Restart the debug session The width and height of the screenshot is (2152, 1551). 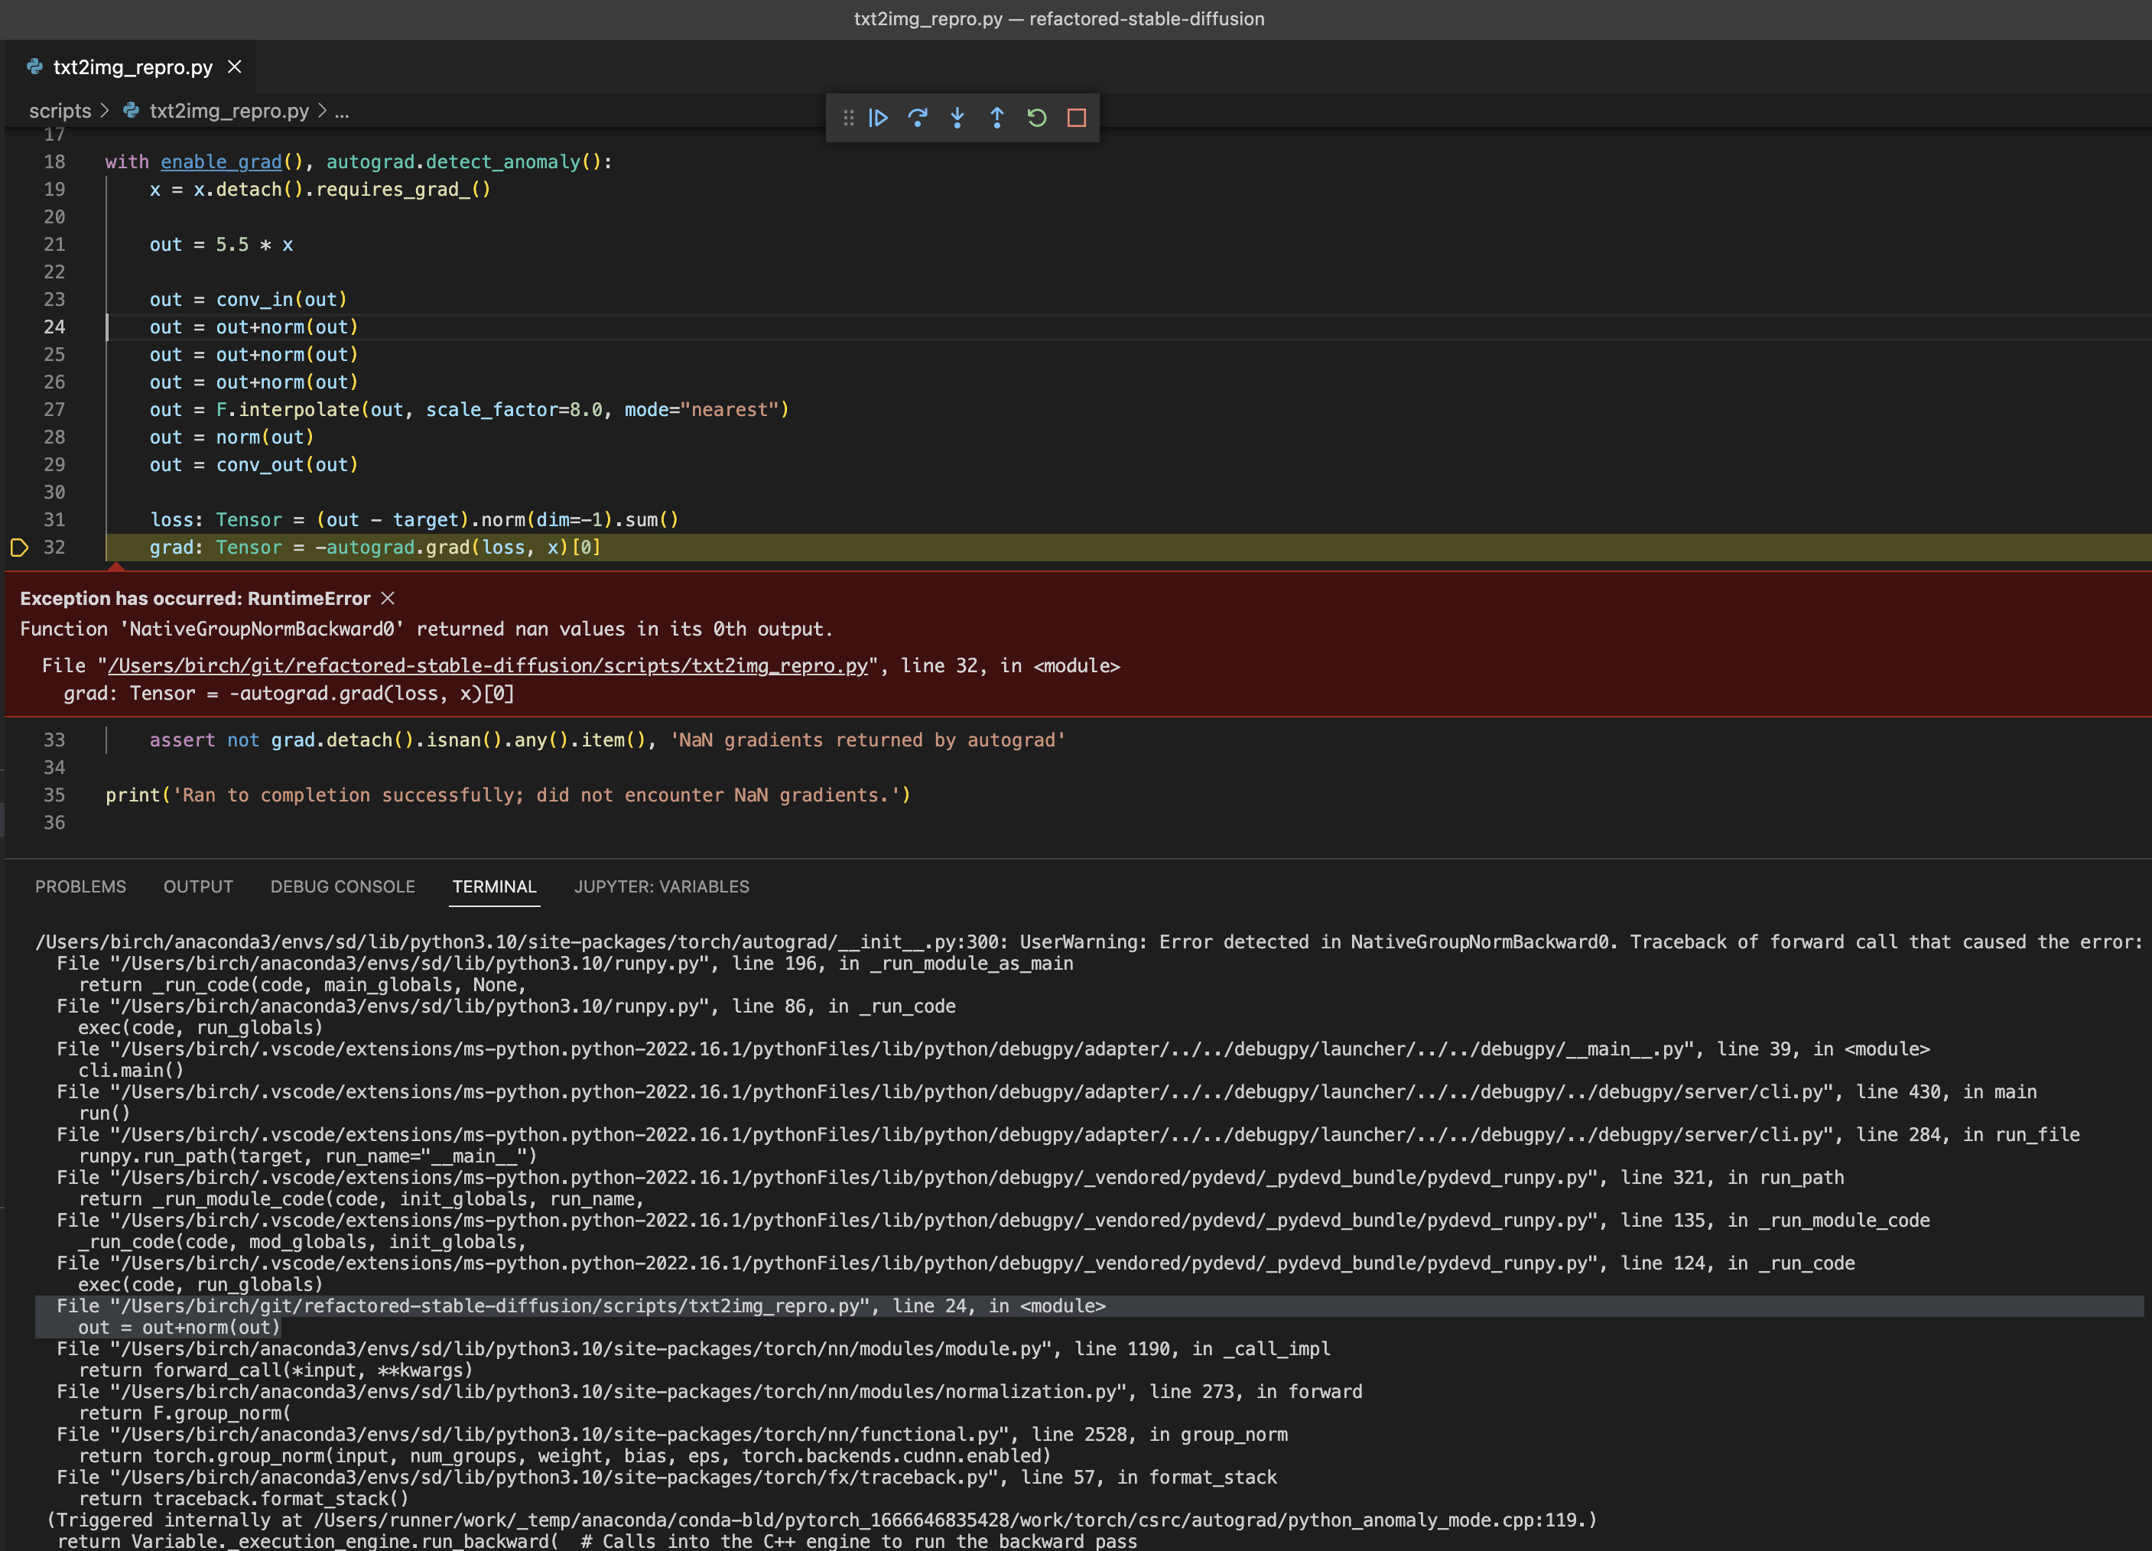pyautogui.click(x=1037, y=118)
